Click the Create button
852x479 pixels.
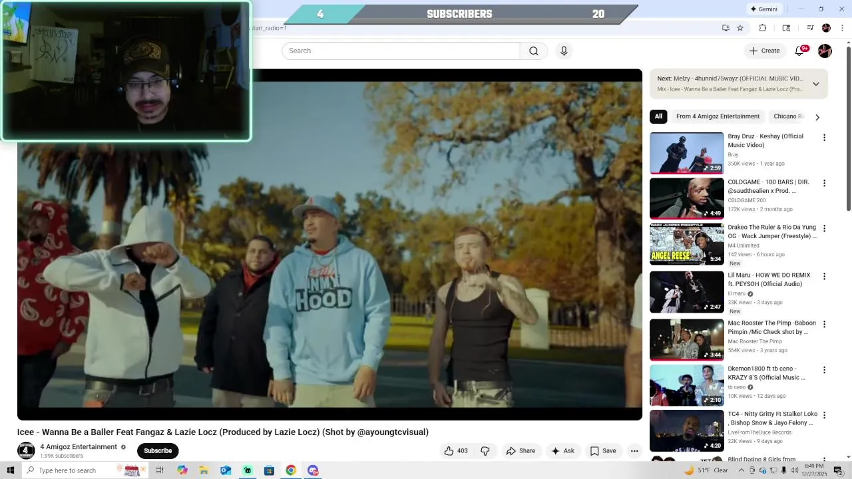764,51
